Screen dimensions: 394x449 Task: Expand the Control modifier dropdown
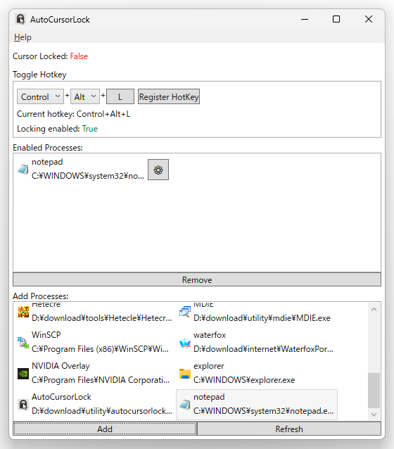pos(40,97)
